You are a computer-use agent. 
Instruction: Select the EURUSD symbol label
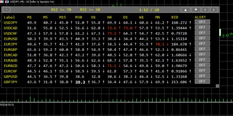tap(10, 39)
